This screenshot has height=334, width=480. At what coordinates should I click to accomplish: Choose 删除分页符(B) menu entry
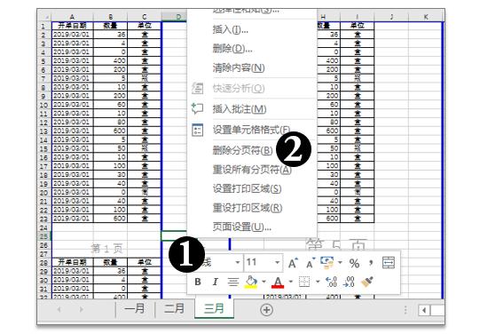click(252, 150)
